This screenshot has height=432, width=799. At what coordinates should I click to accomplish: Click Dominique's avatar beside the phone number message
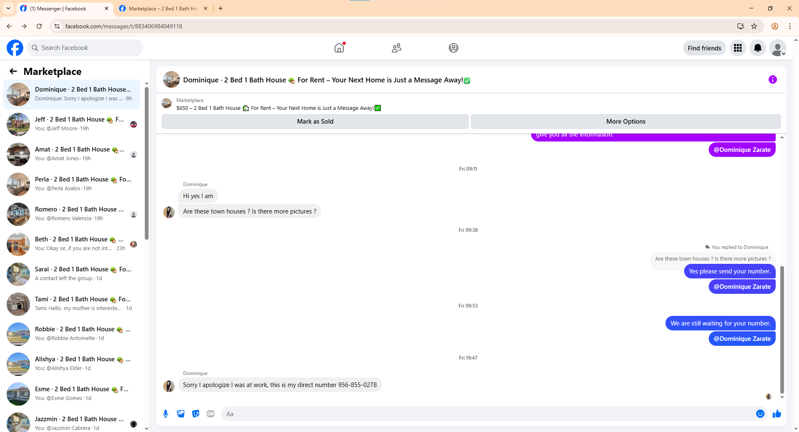pyautogui.click(x=169, y=386)
